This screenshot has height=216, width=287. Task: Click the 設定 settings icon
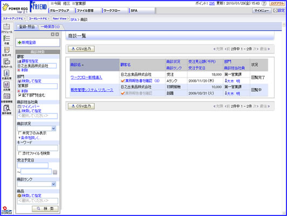[275, 11]
